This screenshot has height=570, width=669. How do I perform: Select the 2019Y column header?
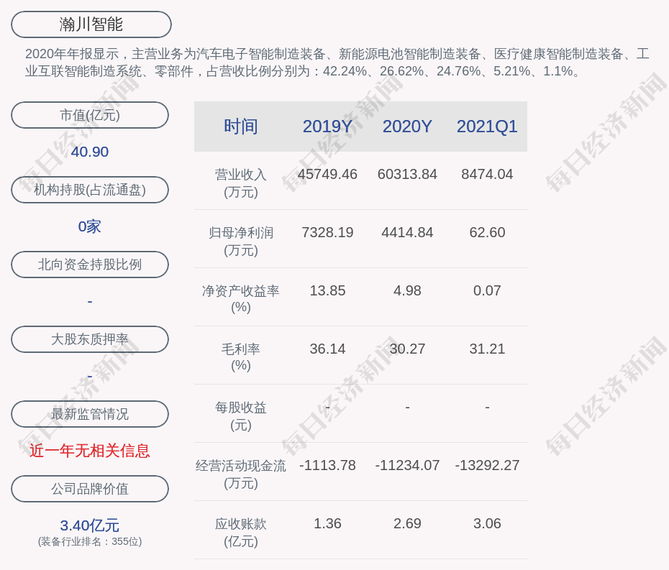pyautogui.click(x=327, y=127)
